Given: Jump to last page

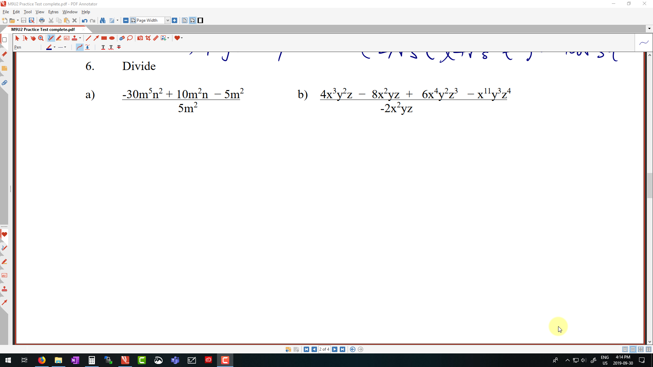Looking at the screenshot, I should 342,349.
